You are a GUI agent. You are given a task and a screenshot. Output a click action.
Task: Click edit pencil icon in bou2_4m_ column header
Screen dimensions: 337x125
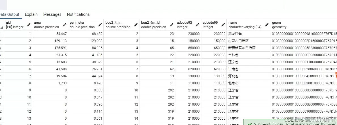[x=135, y=25]
